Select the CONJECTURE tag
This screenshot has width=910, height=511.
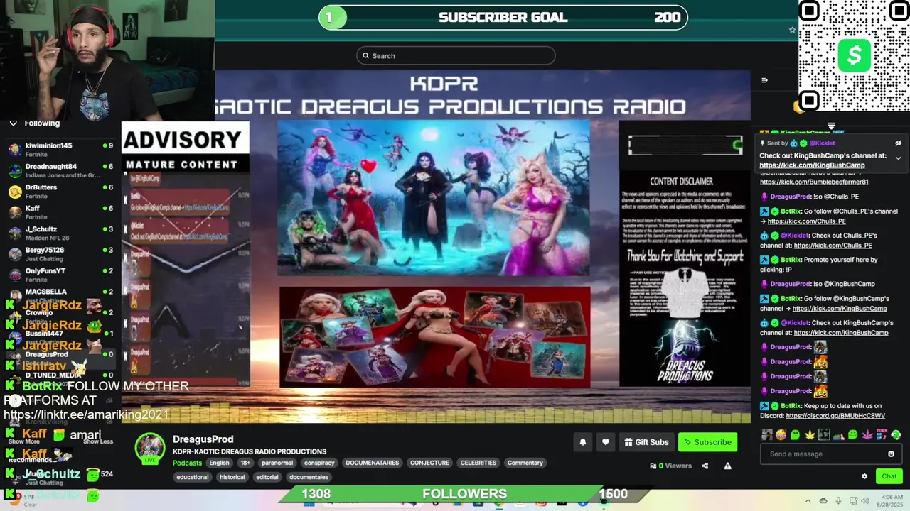[429, 463]
